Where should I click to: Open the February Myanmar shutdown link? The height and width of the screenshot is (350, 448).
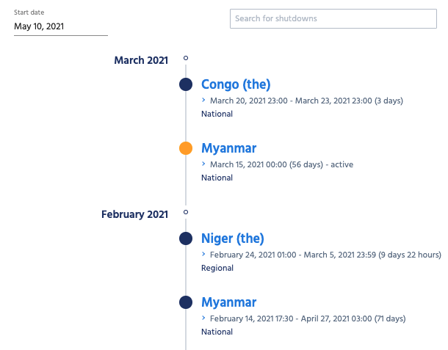(x=228, y=302)
